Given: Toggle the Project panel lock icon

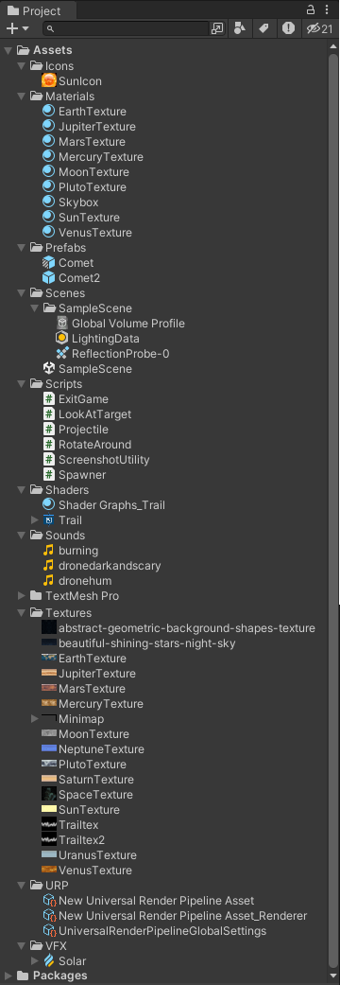Looking at the screenshot, I should (311, 9).
